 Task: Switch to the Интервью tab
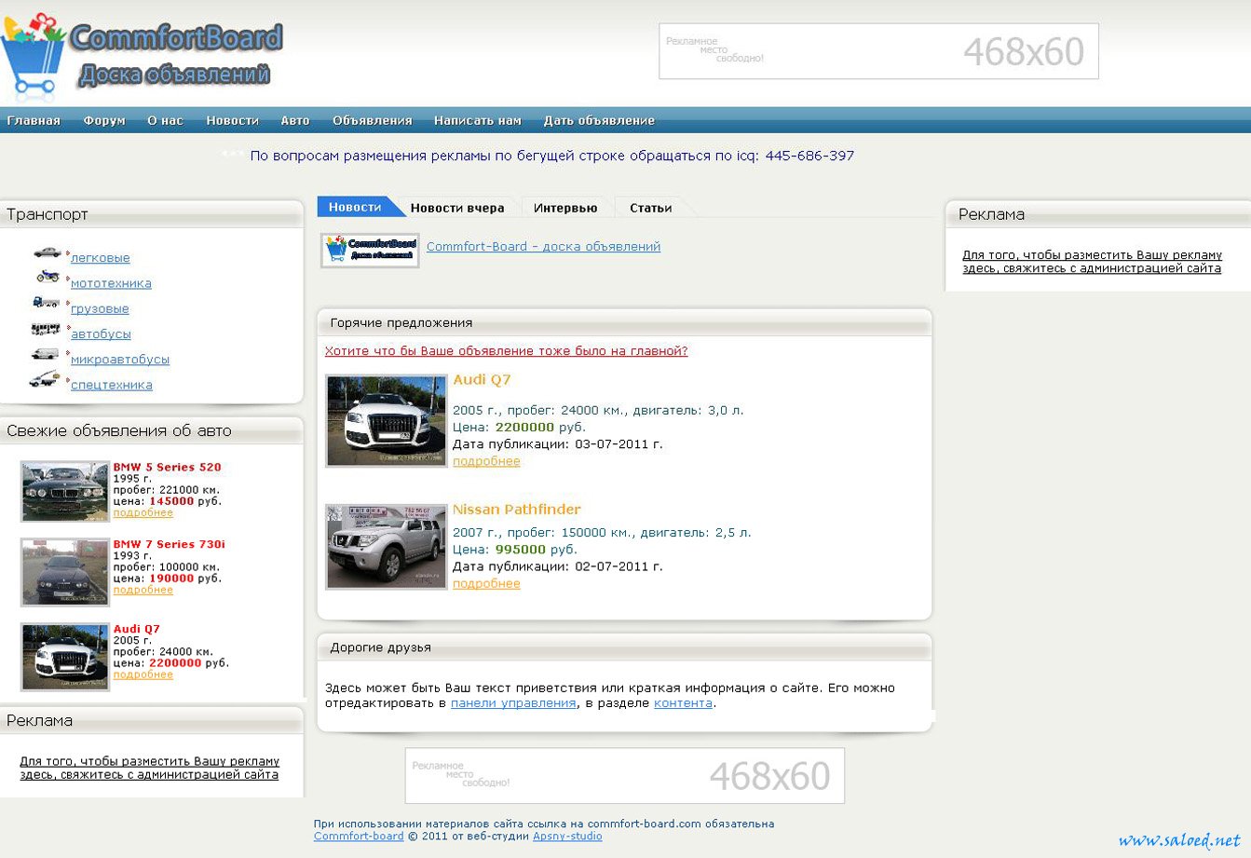pos(565,208)
